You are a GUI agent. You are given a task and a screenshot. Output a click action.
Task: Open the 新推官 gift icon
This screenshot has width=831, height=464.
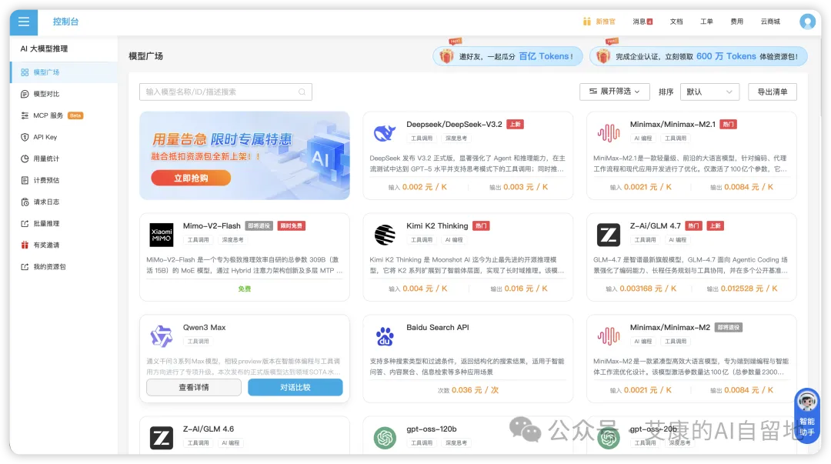tap(586, 22)
